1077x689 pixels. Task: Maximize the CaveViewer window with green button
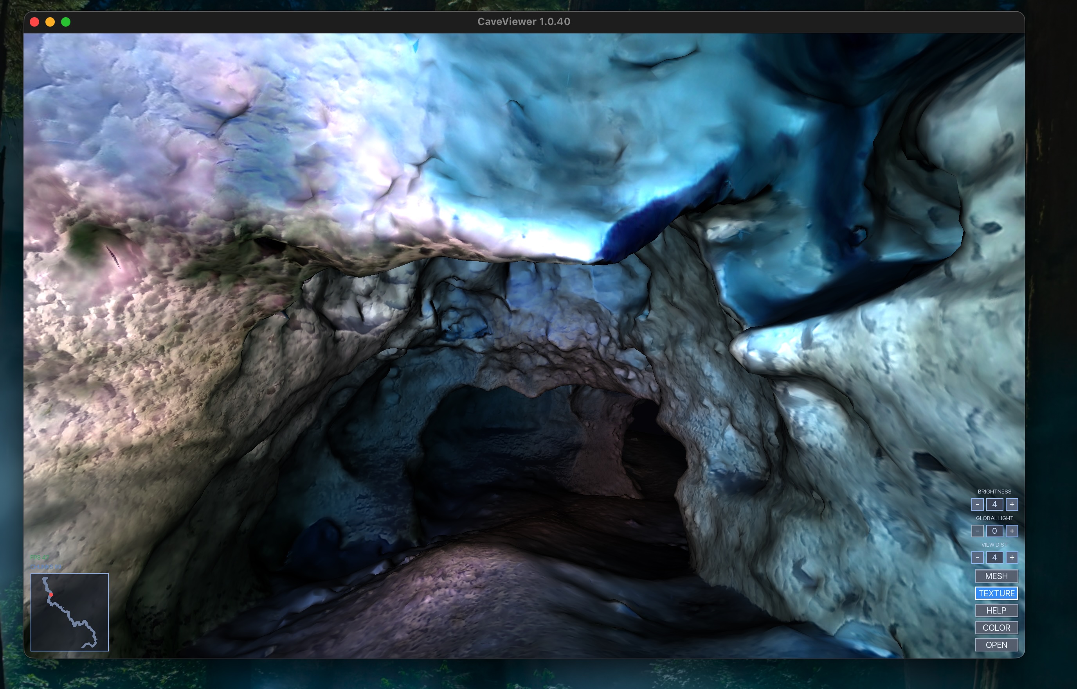coord(66,22)
